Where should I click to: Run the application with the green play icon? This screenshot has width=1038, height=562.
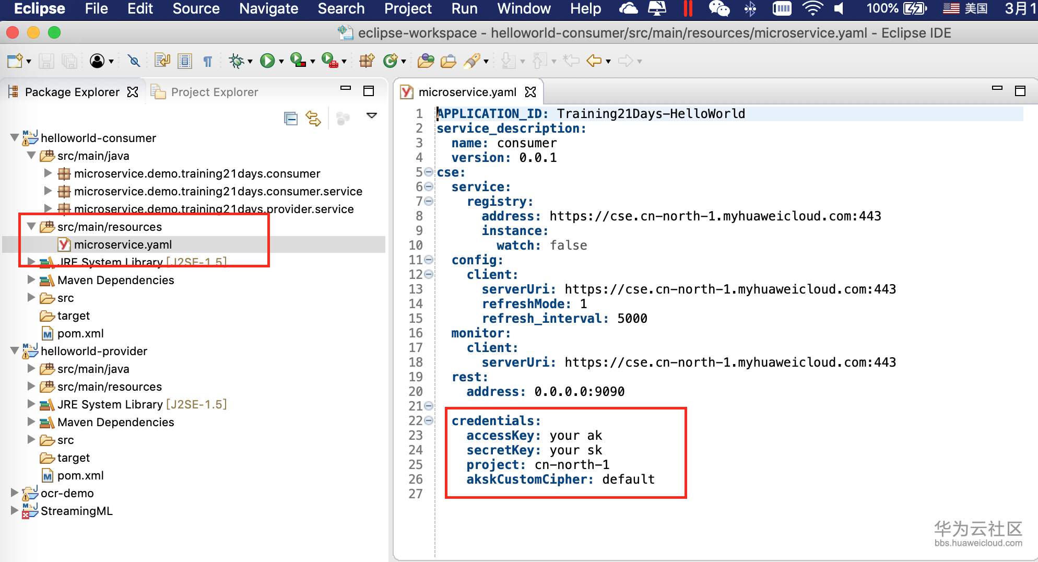pos(267,61)
